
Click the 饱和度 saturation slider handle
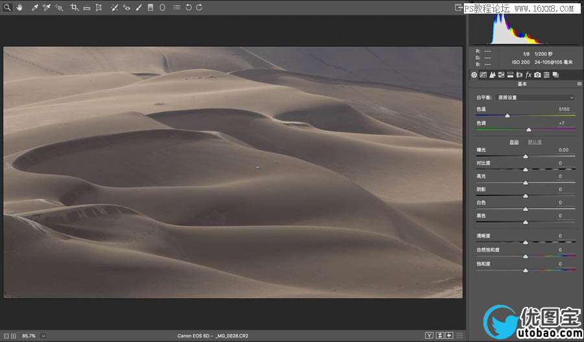click(526, 271)
